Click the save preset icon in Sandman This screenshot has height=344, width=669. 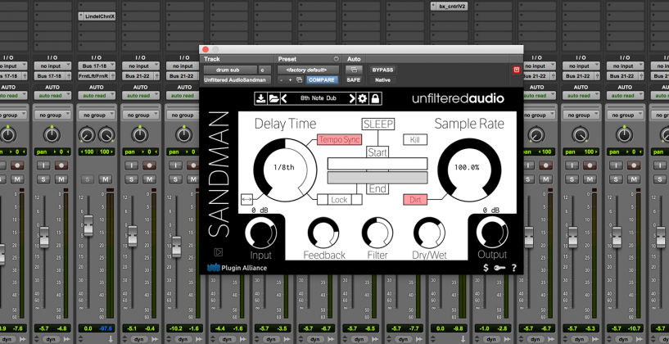[260, 98]
